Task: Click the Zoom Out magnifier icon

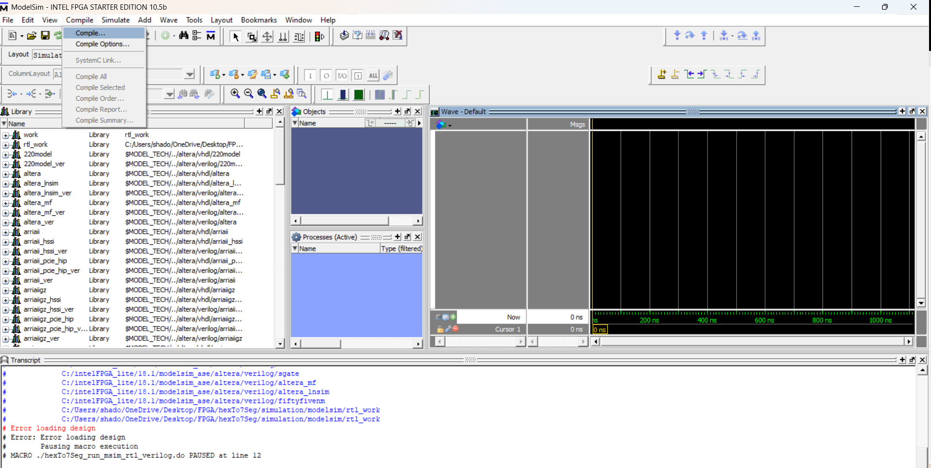Action: coord(249,94)
